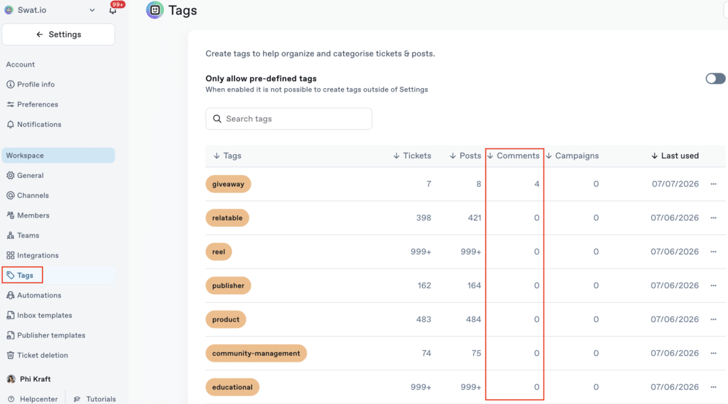Click the relatable tag pill
Image resolution: width=728 pixels, height=404 pixels.
[227, 218]
